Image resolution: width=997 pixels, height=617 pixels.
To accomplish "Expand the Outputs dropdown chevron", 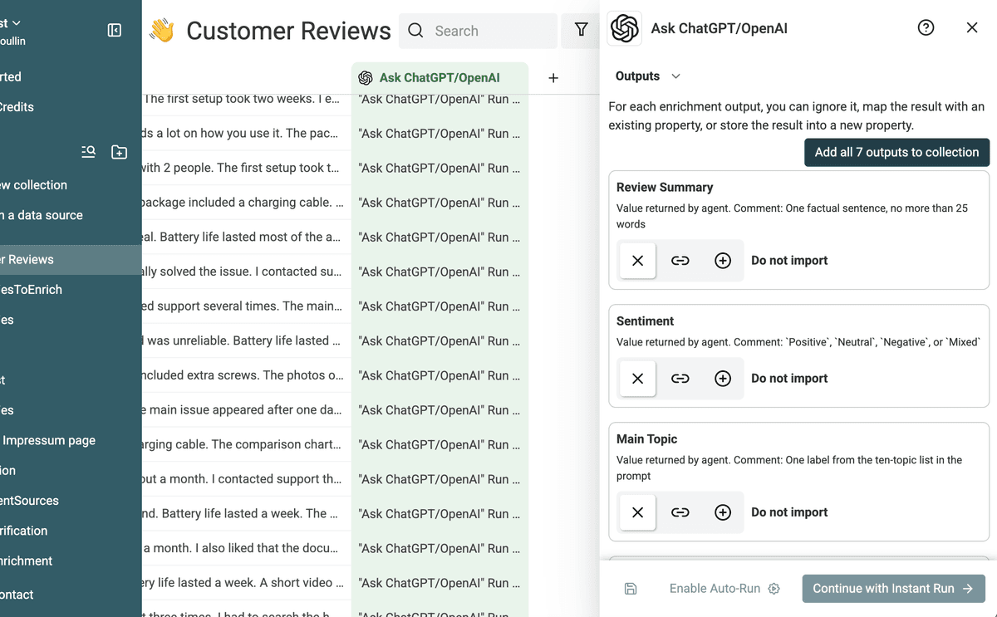I will 675,76.
